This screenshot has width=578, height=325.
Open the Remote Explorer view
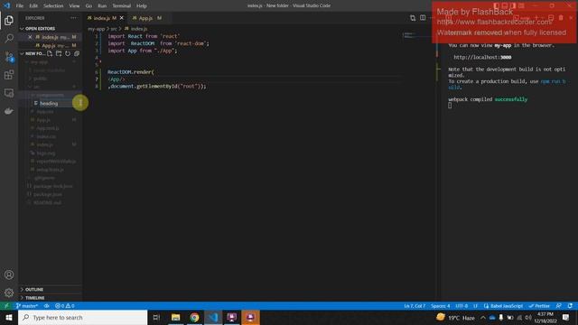click(x=9, y=93)
